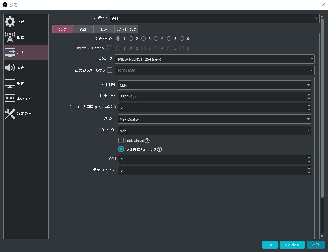Select audio track 1 radio button

tap(118, 39)
